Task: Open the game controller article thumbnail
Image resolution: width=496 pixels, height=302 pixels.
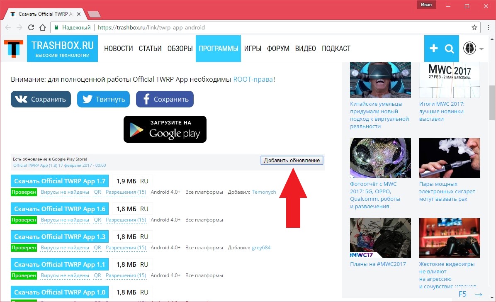Action: coord(449,238)
